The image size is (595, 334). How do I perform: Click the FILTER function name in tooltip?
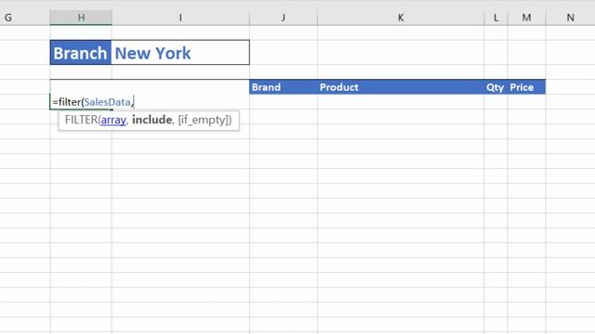pyautogui.click(x=81, y=120)
